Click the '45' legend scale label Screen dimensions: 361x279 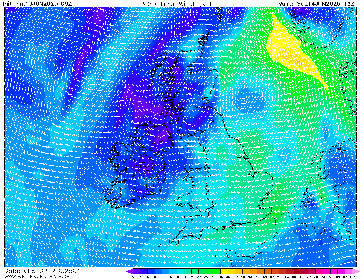(243, 277)
